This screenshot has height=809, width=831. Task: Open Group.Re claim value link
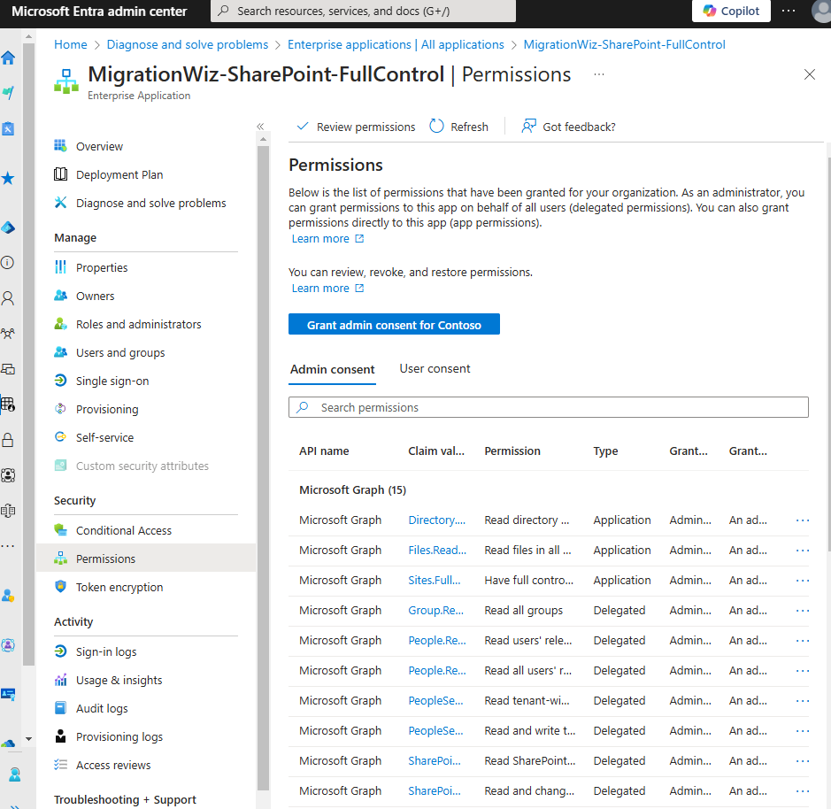click(435, 611)
